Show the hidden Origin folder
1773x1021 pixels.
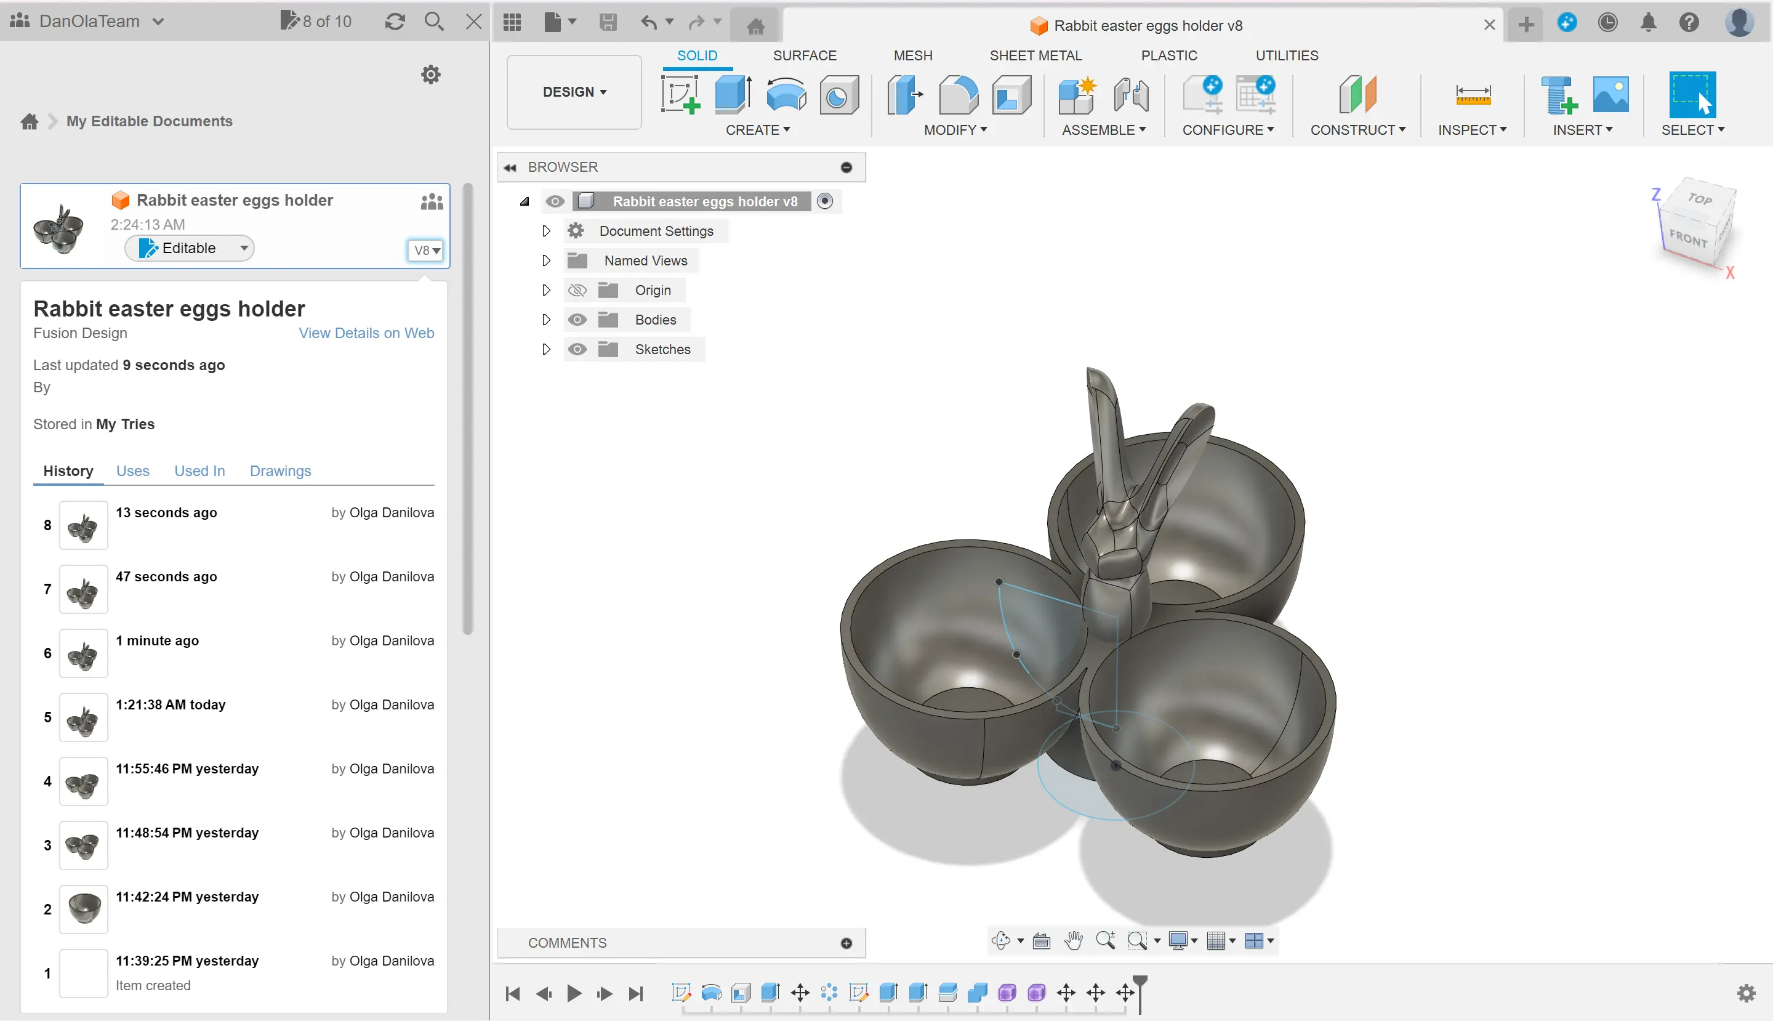[577, 290]
